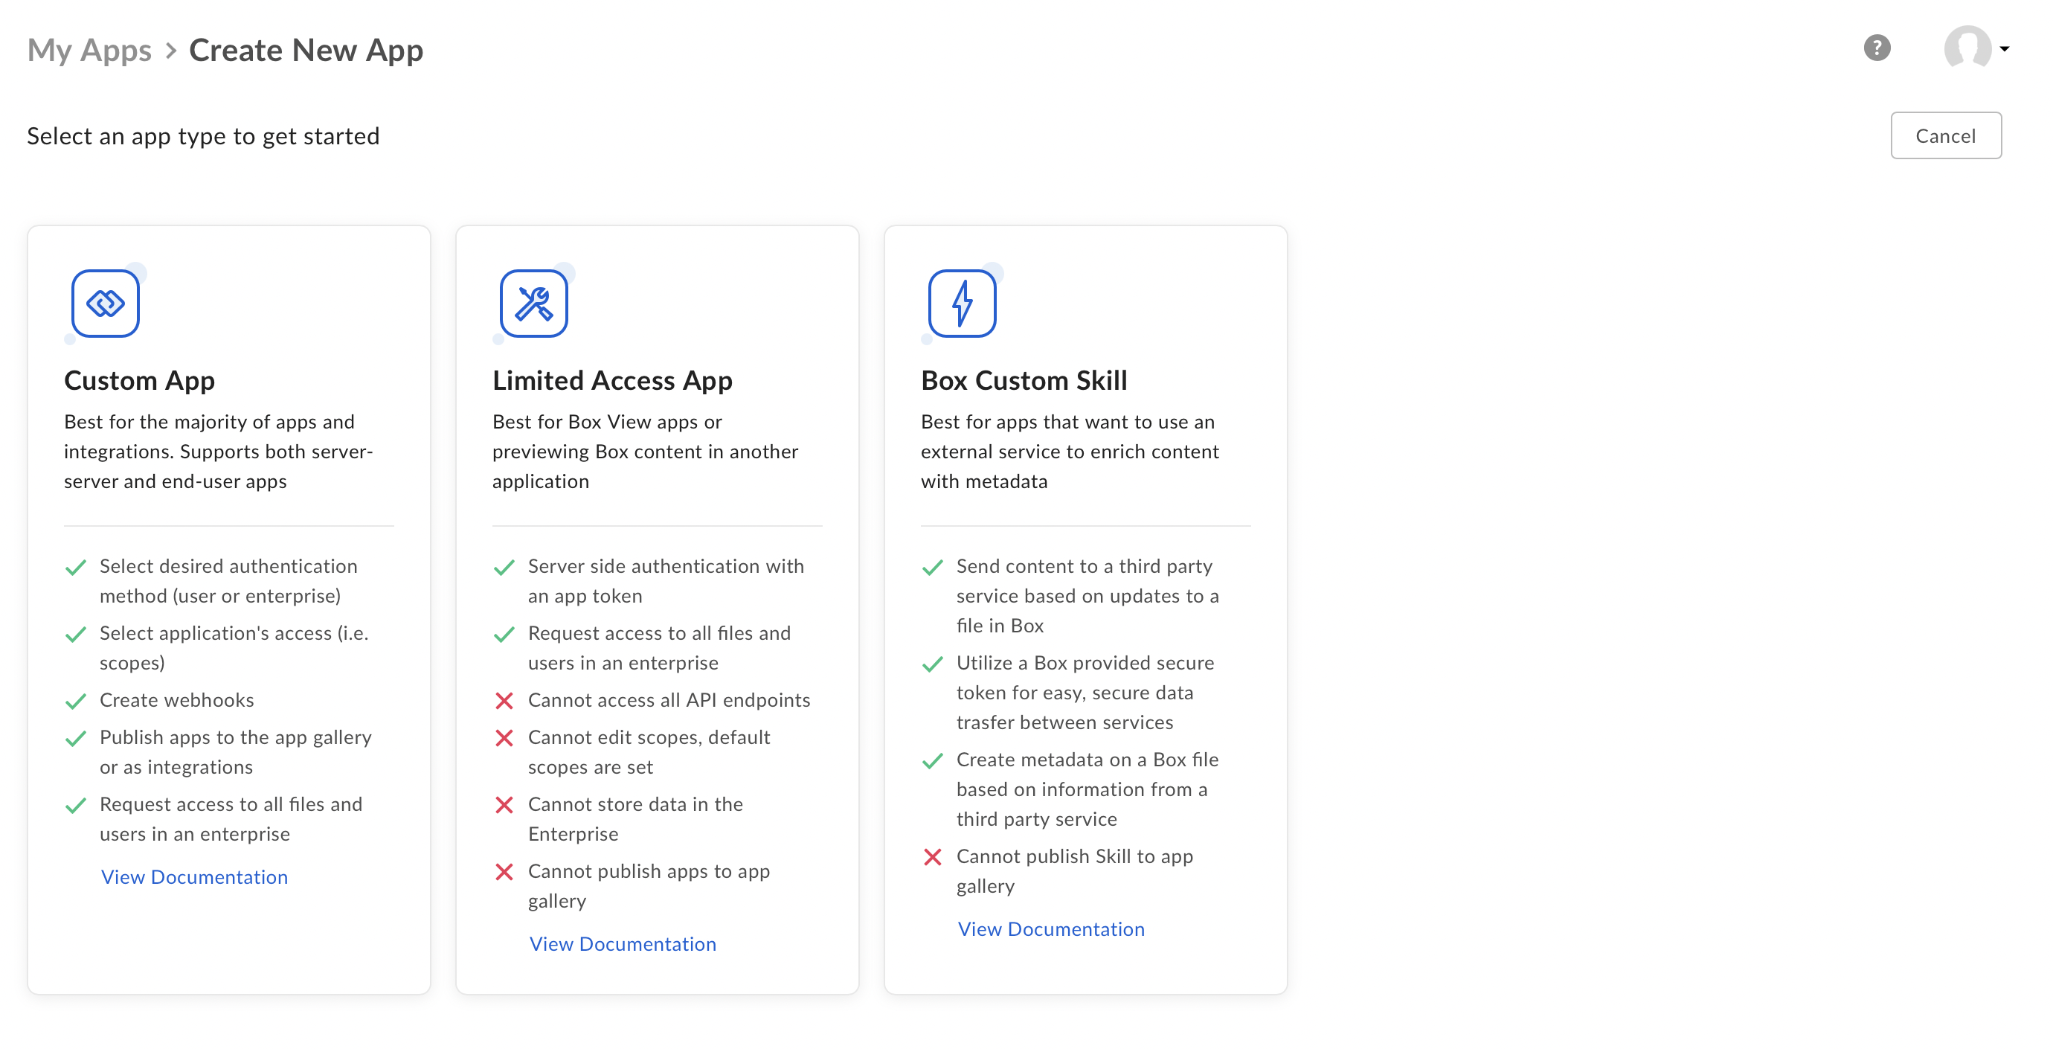Select the Limited Access App card title
The width and height of the screenshot is (2053, 1049).
coord(612,380)
